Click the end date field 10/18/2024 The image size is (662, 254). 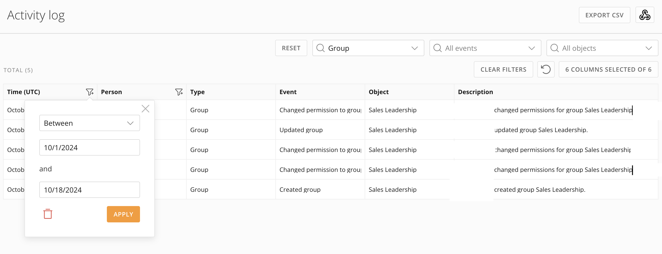click(x=90, y=190)
